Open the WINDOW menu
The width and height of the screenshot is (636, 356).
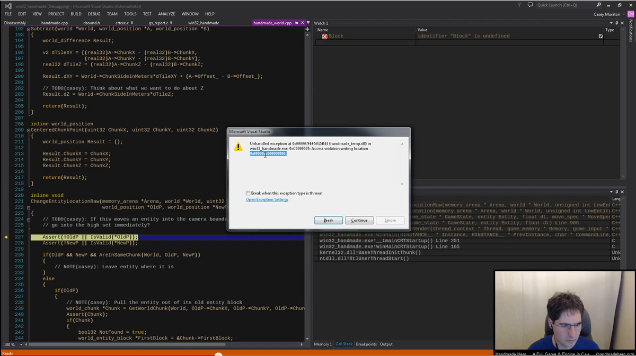[x=190, y=14]
